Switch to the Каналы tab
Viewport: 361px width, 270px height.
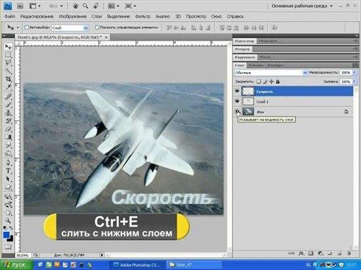tap(256, 66)
